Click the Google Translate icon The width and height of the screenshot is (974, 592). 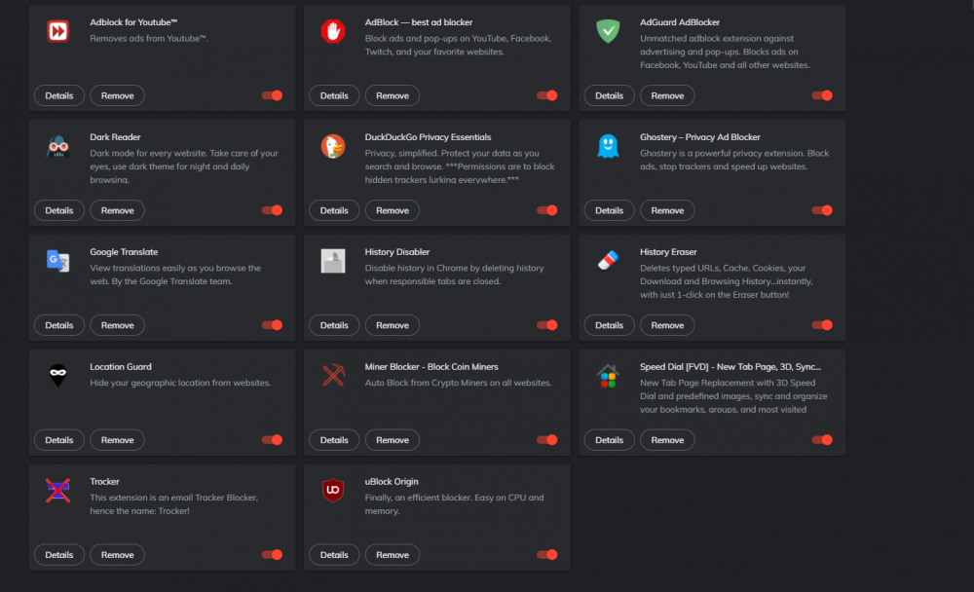coord(56,260)
